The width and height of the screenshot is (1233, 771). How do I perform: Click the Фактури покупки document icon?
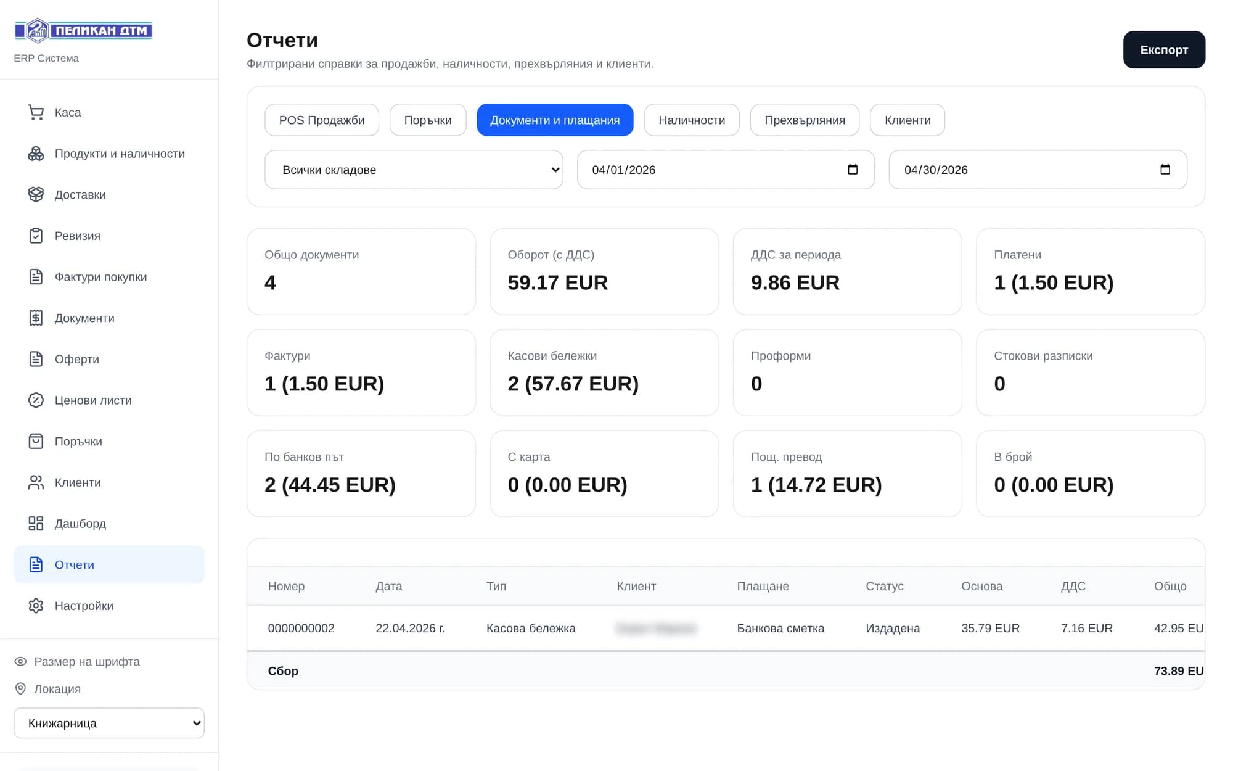click(x=36, y=277)
